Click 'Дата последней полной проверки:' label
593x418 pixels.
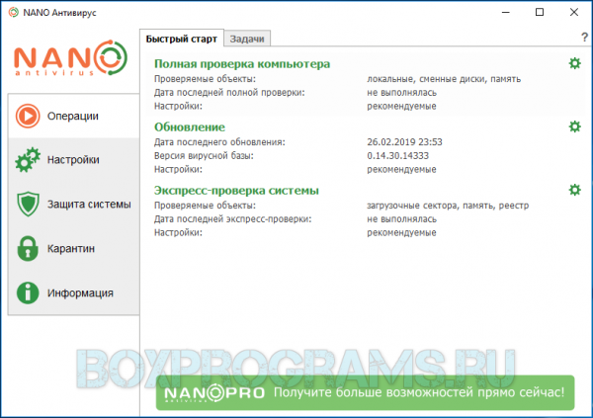coord(229,93)
